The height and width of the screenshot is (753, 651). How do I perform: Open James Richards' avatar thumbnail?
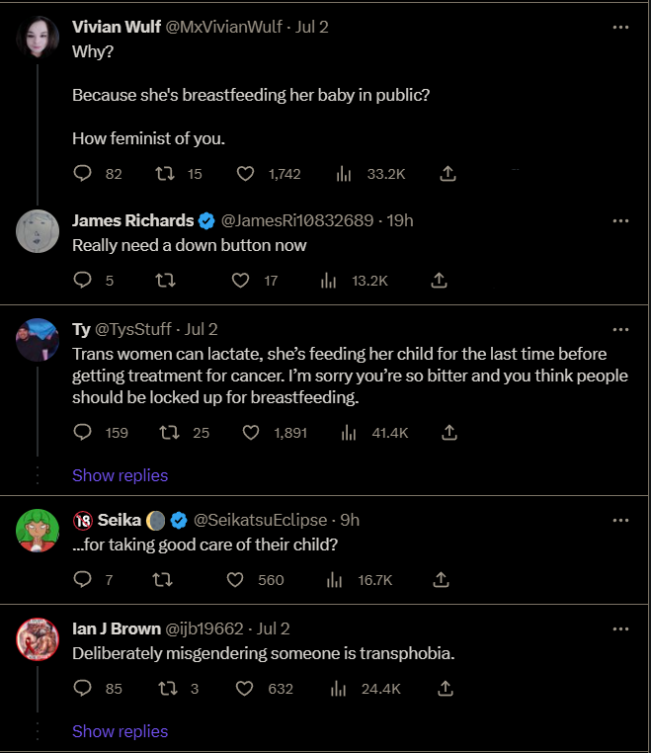click(x=38, y=231)
